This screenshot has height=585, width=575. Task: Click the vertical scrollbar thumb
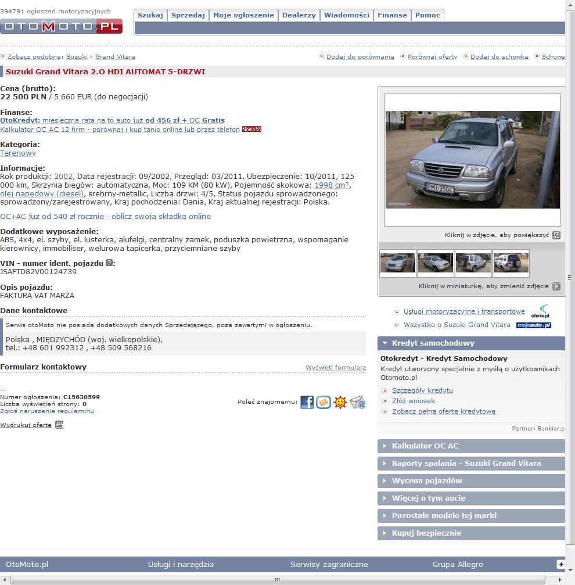(570, 278)
